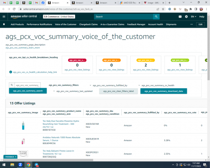
Task: Open the hamburger navigation menu
Action: [4, 16]
